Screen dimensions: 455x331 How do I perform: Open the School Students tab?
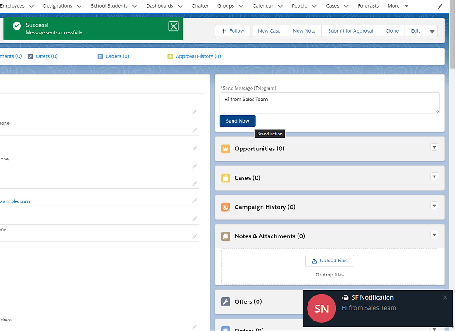pos(109,6)
